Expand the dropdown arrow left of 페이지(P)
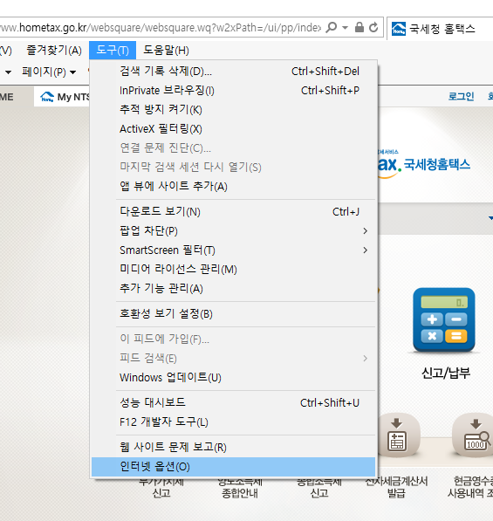Screen dimensions: 493x521 tap(9, 72)
